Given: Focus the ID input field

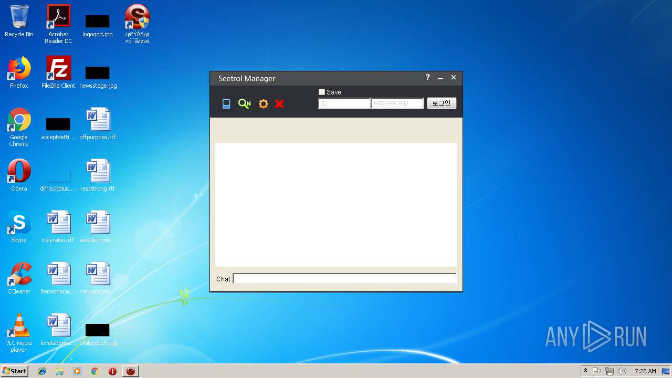Looking at the screenshot, I should 344,103.
